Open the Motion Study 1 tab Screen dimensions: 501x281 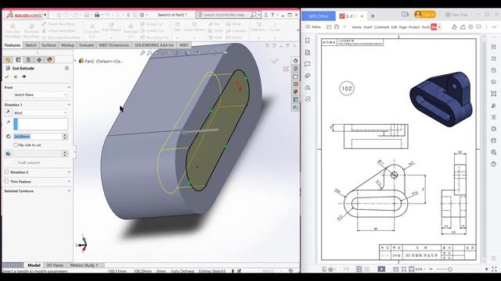(x=84, y=265)
